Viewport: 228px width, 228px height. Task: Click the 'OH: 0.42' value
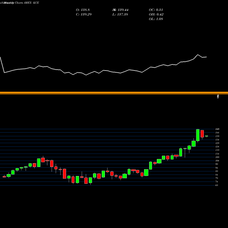click(x=156, y=15)
